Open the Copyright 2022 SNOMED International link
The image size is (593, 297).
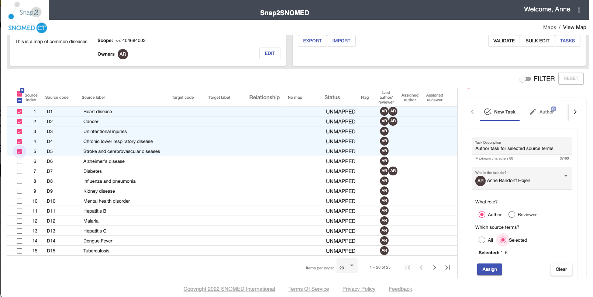[x=229, y=289]
